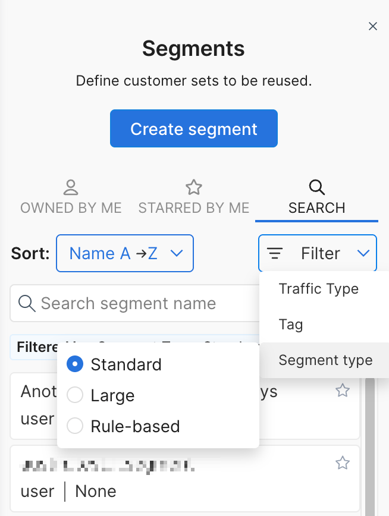The height and width of the screenshot is (516, 389).
Task: Click the magnifier icon above Search tab
Action: pyautogui.click(x=317, y=188)
